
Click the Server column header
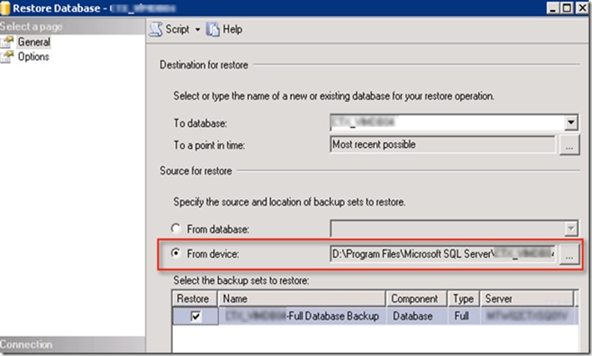527,298
